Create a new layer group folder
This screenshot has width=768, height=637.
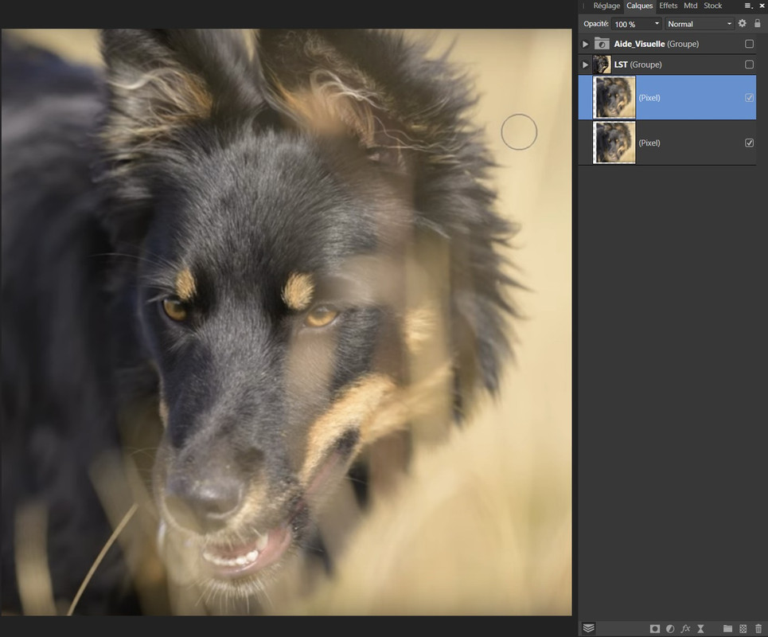pyautogui.click(x=728, y=629)
